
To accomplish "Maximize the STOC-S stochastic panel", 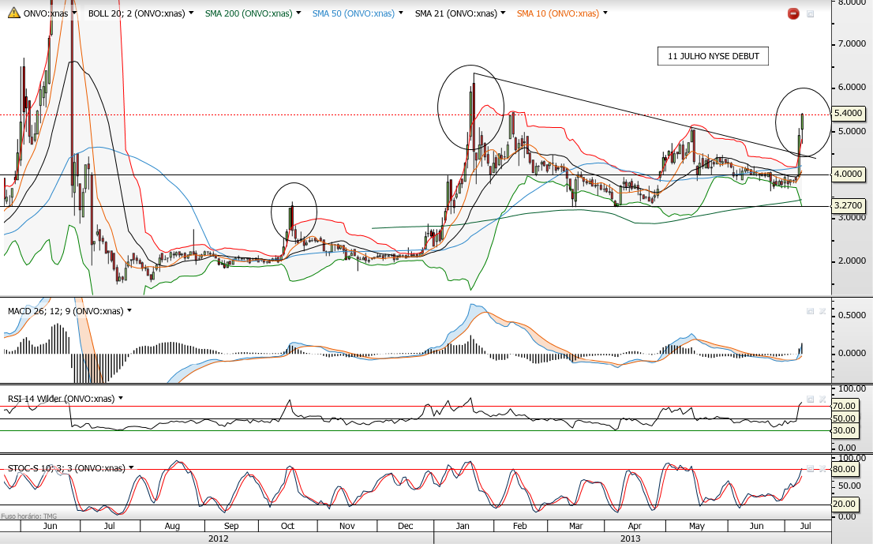I will pos(811,469).
